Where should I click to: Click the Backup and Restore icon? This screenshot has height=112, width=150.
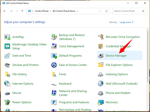54,37
